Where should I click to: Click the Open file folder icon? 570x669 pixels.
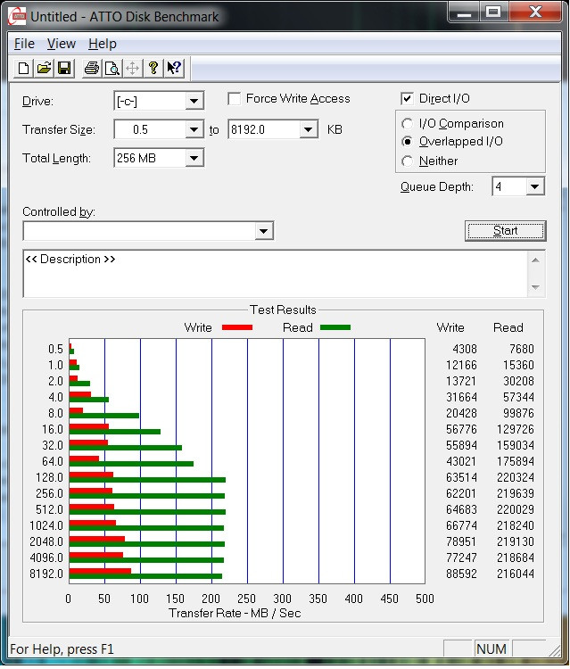click(x=44, y=68)
